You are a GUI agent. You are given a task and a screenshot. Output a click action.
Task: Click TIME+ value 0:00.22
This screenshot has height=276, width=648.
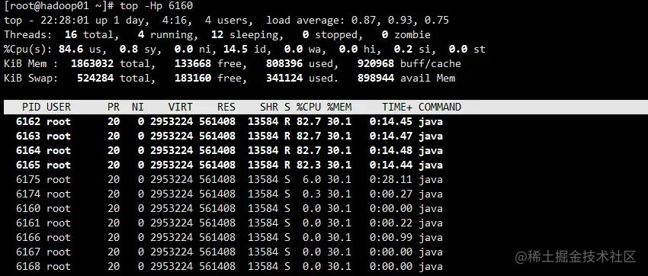pos(391,223)
